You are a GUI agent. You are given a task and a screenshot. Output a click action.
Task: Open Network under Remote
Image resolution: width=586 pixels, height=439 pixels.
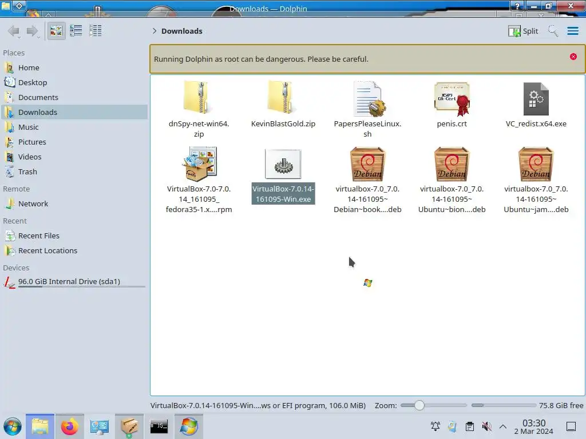[x=74, y=204]
